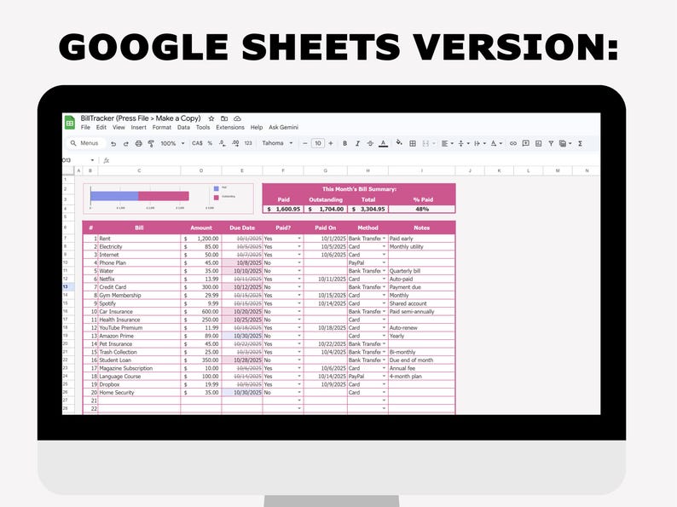Click the BillTracker document title
The width and height of the screenshot is (677, 507).
pyautogui.click(x=141, y=118)
